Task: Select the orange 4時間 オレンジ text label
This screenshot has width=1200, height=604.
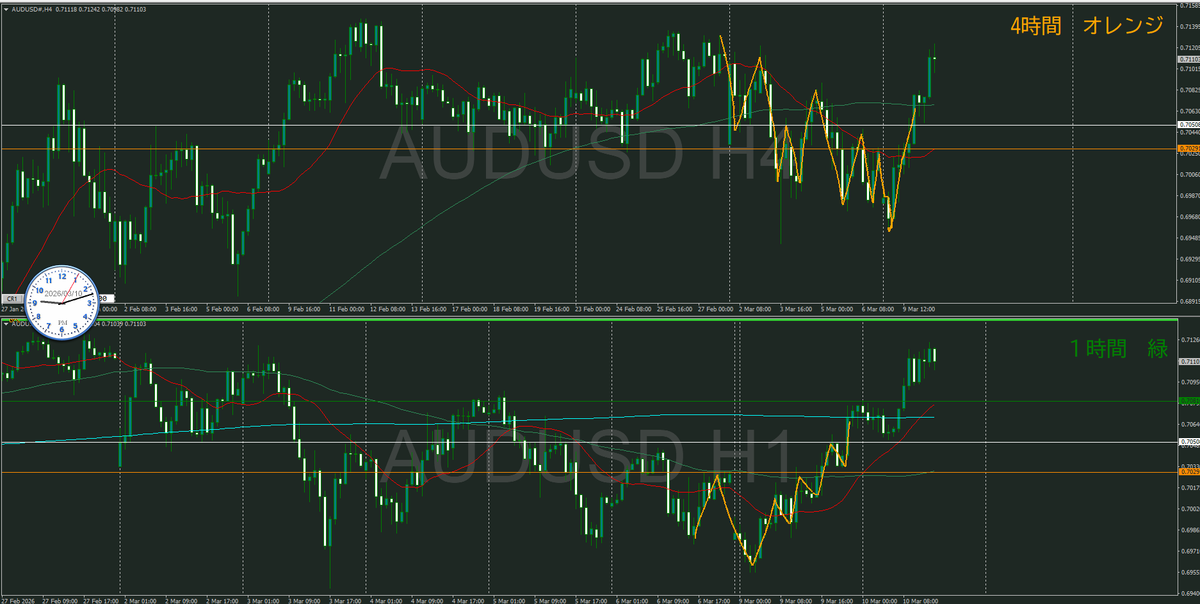Action: pos(1086,26)
